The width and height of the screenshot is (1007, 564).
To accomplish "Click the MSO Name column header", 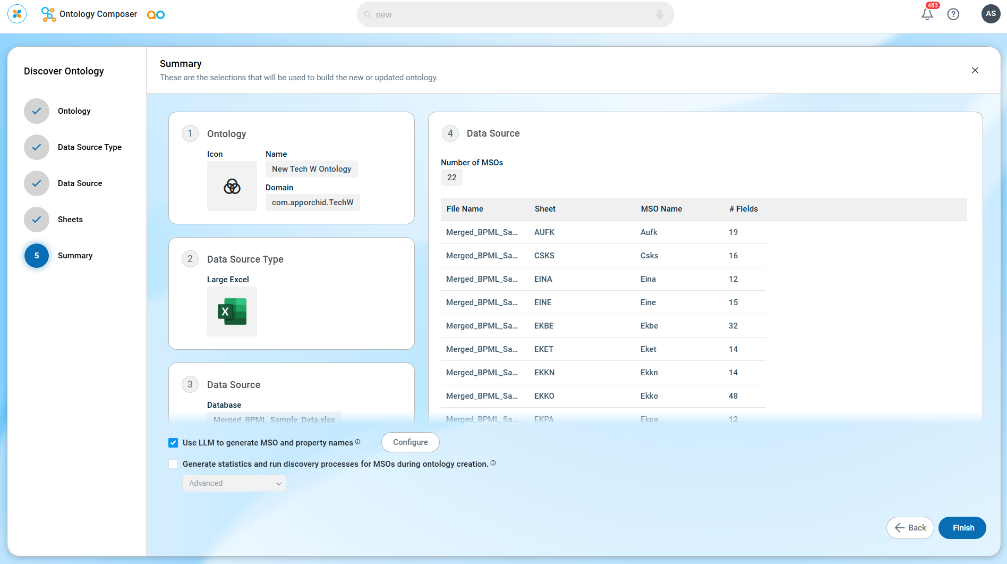I will pos(661,209).
